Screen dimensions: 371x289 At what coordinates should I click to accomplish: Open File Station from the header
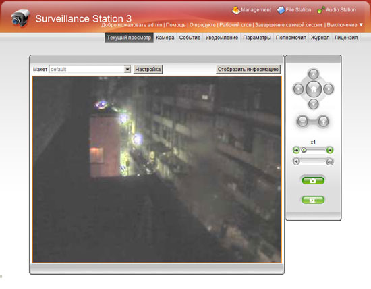[x=294, y=10]
